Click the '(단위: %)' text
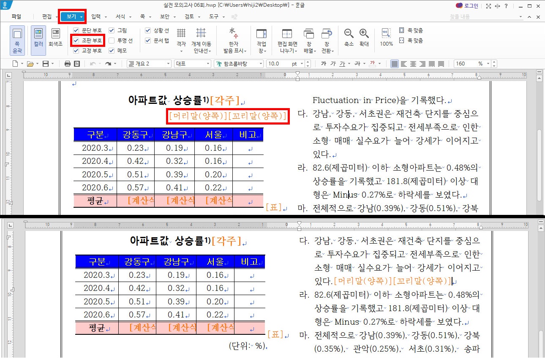This screenshot has width=545, height=358. [x=248, y=346]
